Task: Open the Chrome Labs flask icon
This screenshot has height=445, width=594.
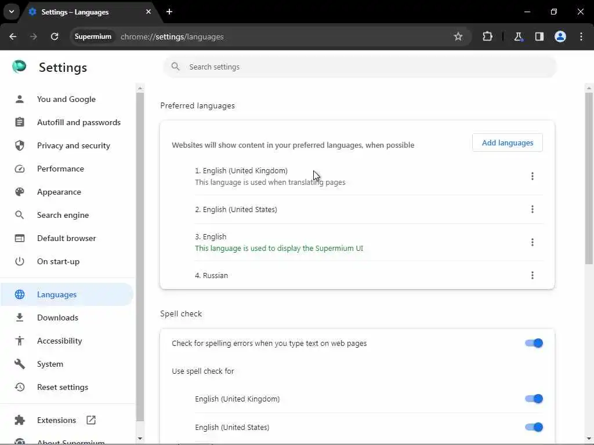Action: (519, 37)
